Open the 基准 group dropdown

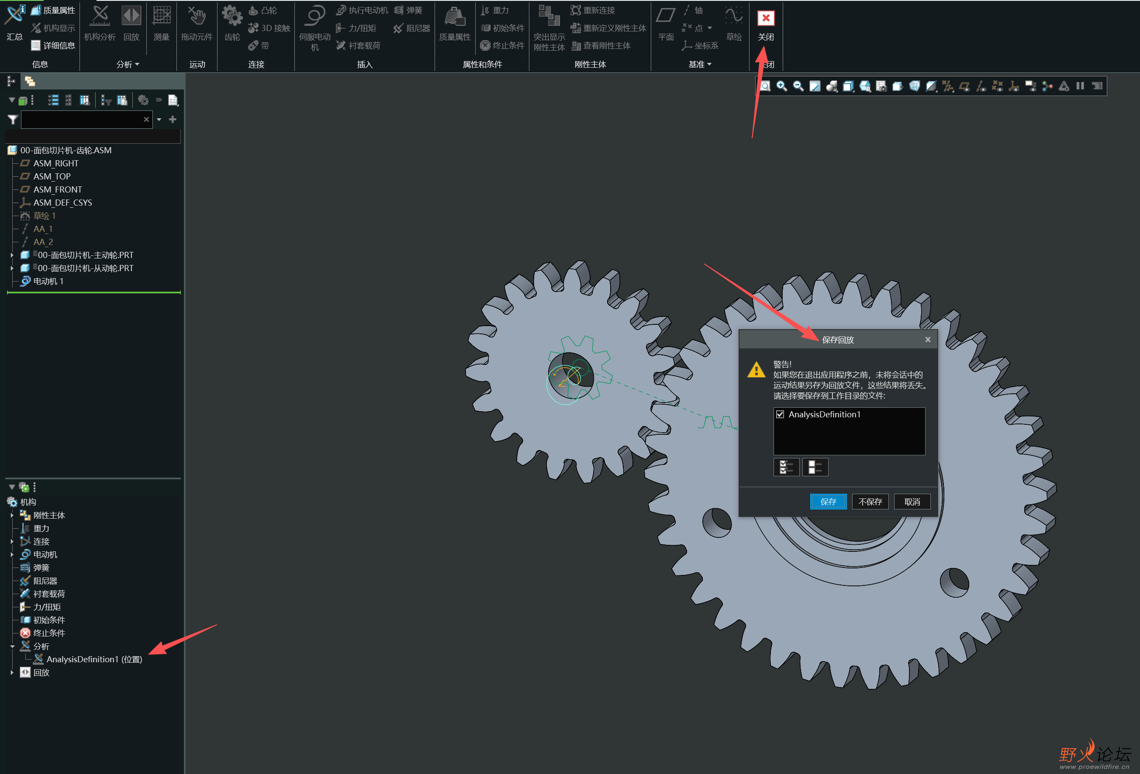(x=699, y=64)
